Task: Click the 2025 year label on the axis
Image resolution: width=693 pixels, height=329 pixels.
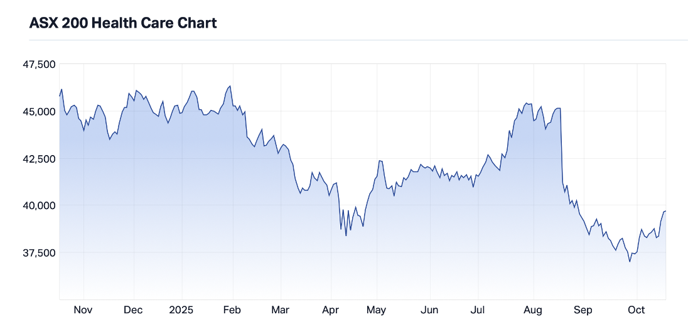Action: [x=182, y=310]
